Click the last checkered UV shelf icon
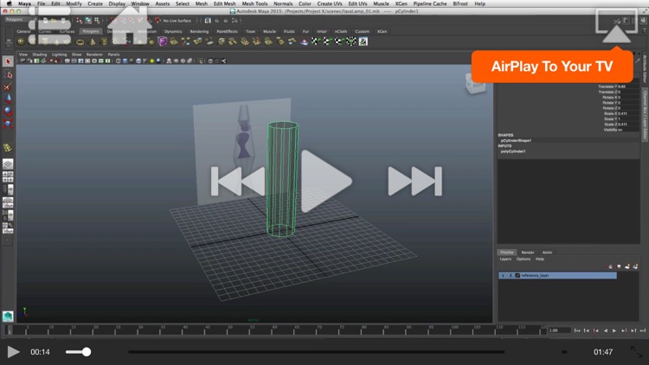 pos(363,42)
